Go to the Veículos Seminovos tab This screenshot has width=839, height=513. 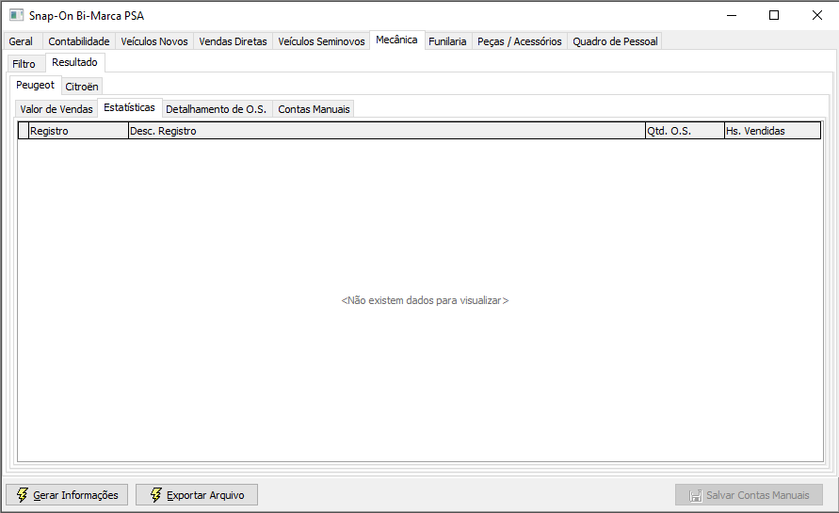pyautogui.click(x=321, y=41)
